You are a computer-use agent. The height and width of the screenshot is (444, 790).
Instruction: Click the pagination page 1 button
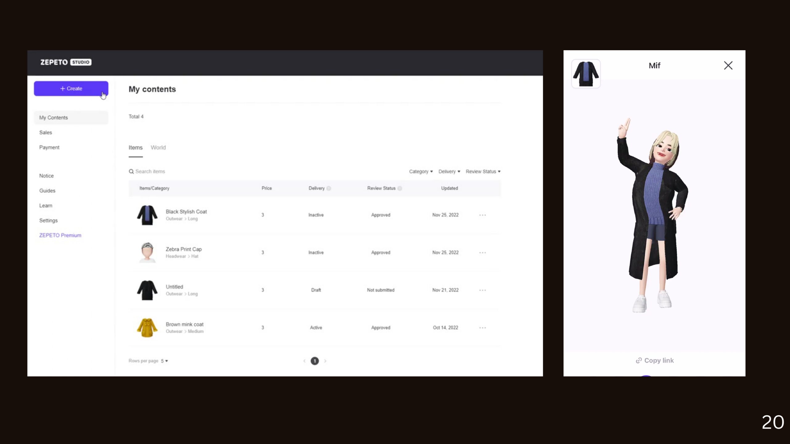315,360
